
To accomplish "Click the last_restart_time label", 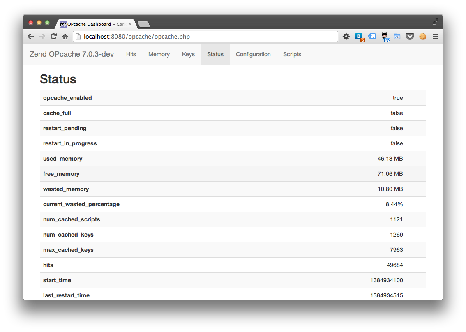I will (66, 295).
